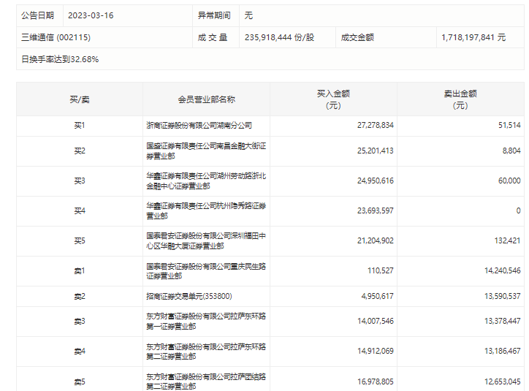Select 浙商证券股份有限公司湖南分公司 broker name

pos(199,126)
